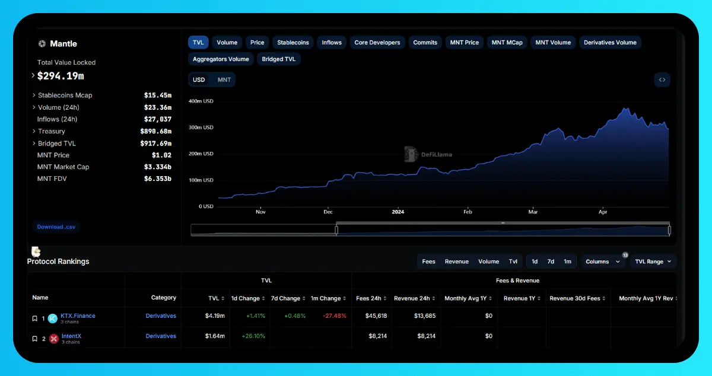The width and height of the screenshot is (712, 376).
Task: Open Derivatives category for KTX.Finance
Action: [x=161, y=316]
